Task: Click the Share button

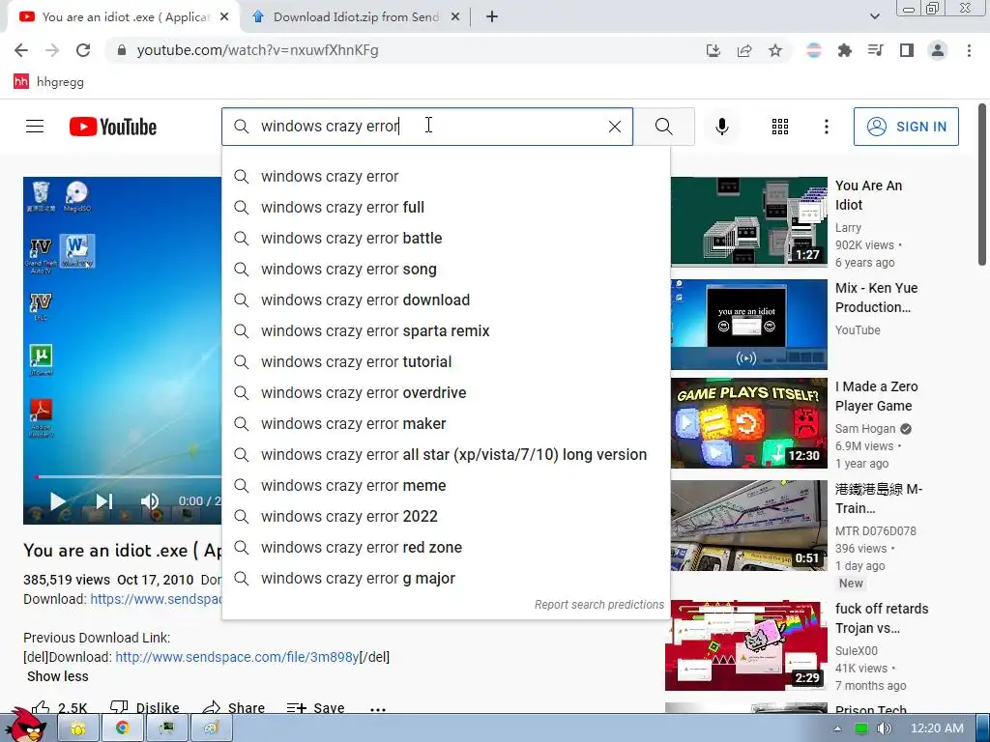Action: (234, 708)
